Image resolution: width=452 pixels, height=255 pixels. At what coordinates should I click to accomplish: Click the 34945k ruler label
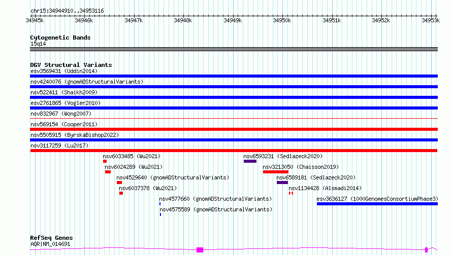(x=35, y=20)
